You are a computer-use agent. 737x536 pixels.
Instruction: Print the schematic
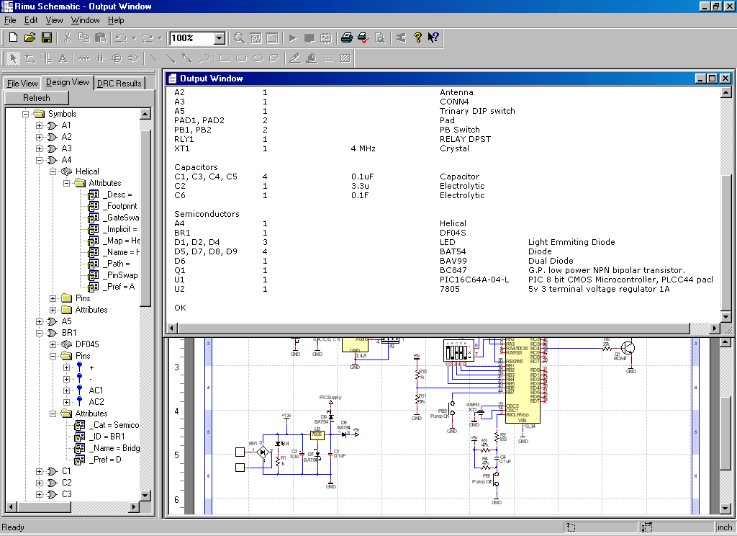pos(347,37)
